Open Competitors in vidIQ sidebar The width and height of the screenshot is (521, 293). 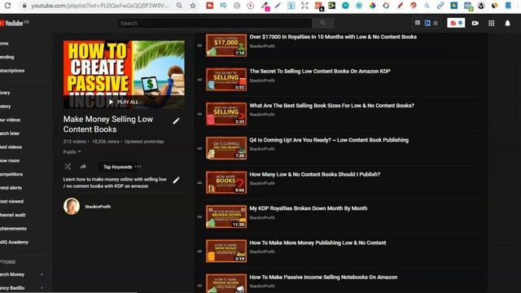[x=11, y=174]
